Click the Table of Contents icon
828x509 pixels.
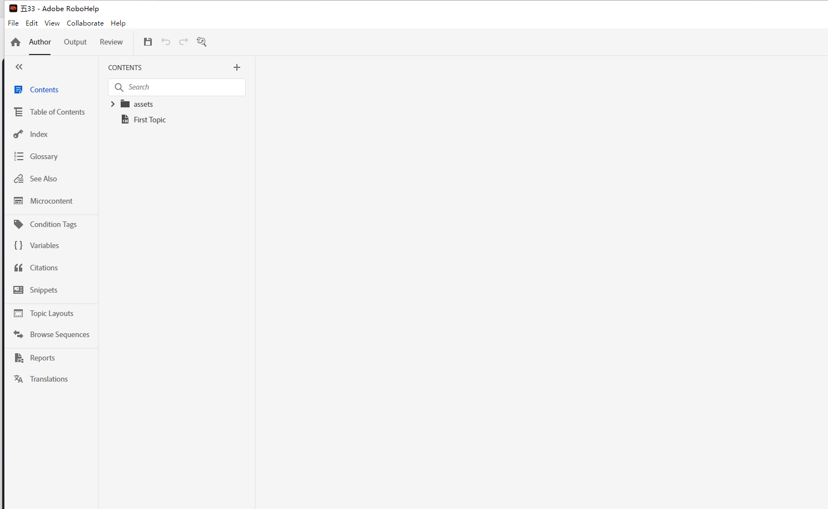pyautogui.click(x=18, y=112)
